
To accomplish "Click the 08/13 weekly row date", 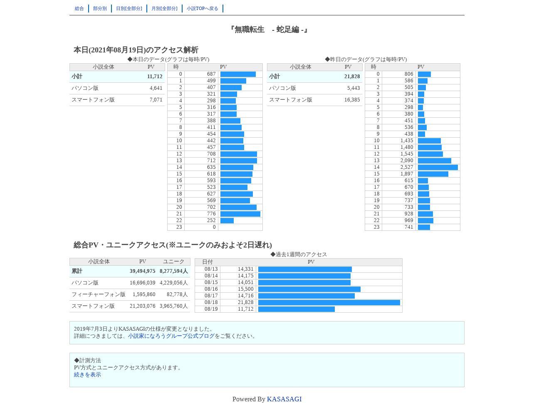I will click(211, 269).
